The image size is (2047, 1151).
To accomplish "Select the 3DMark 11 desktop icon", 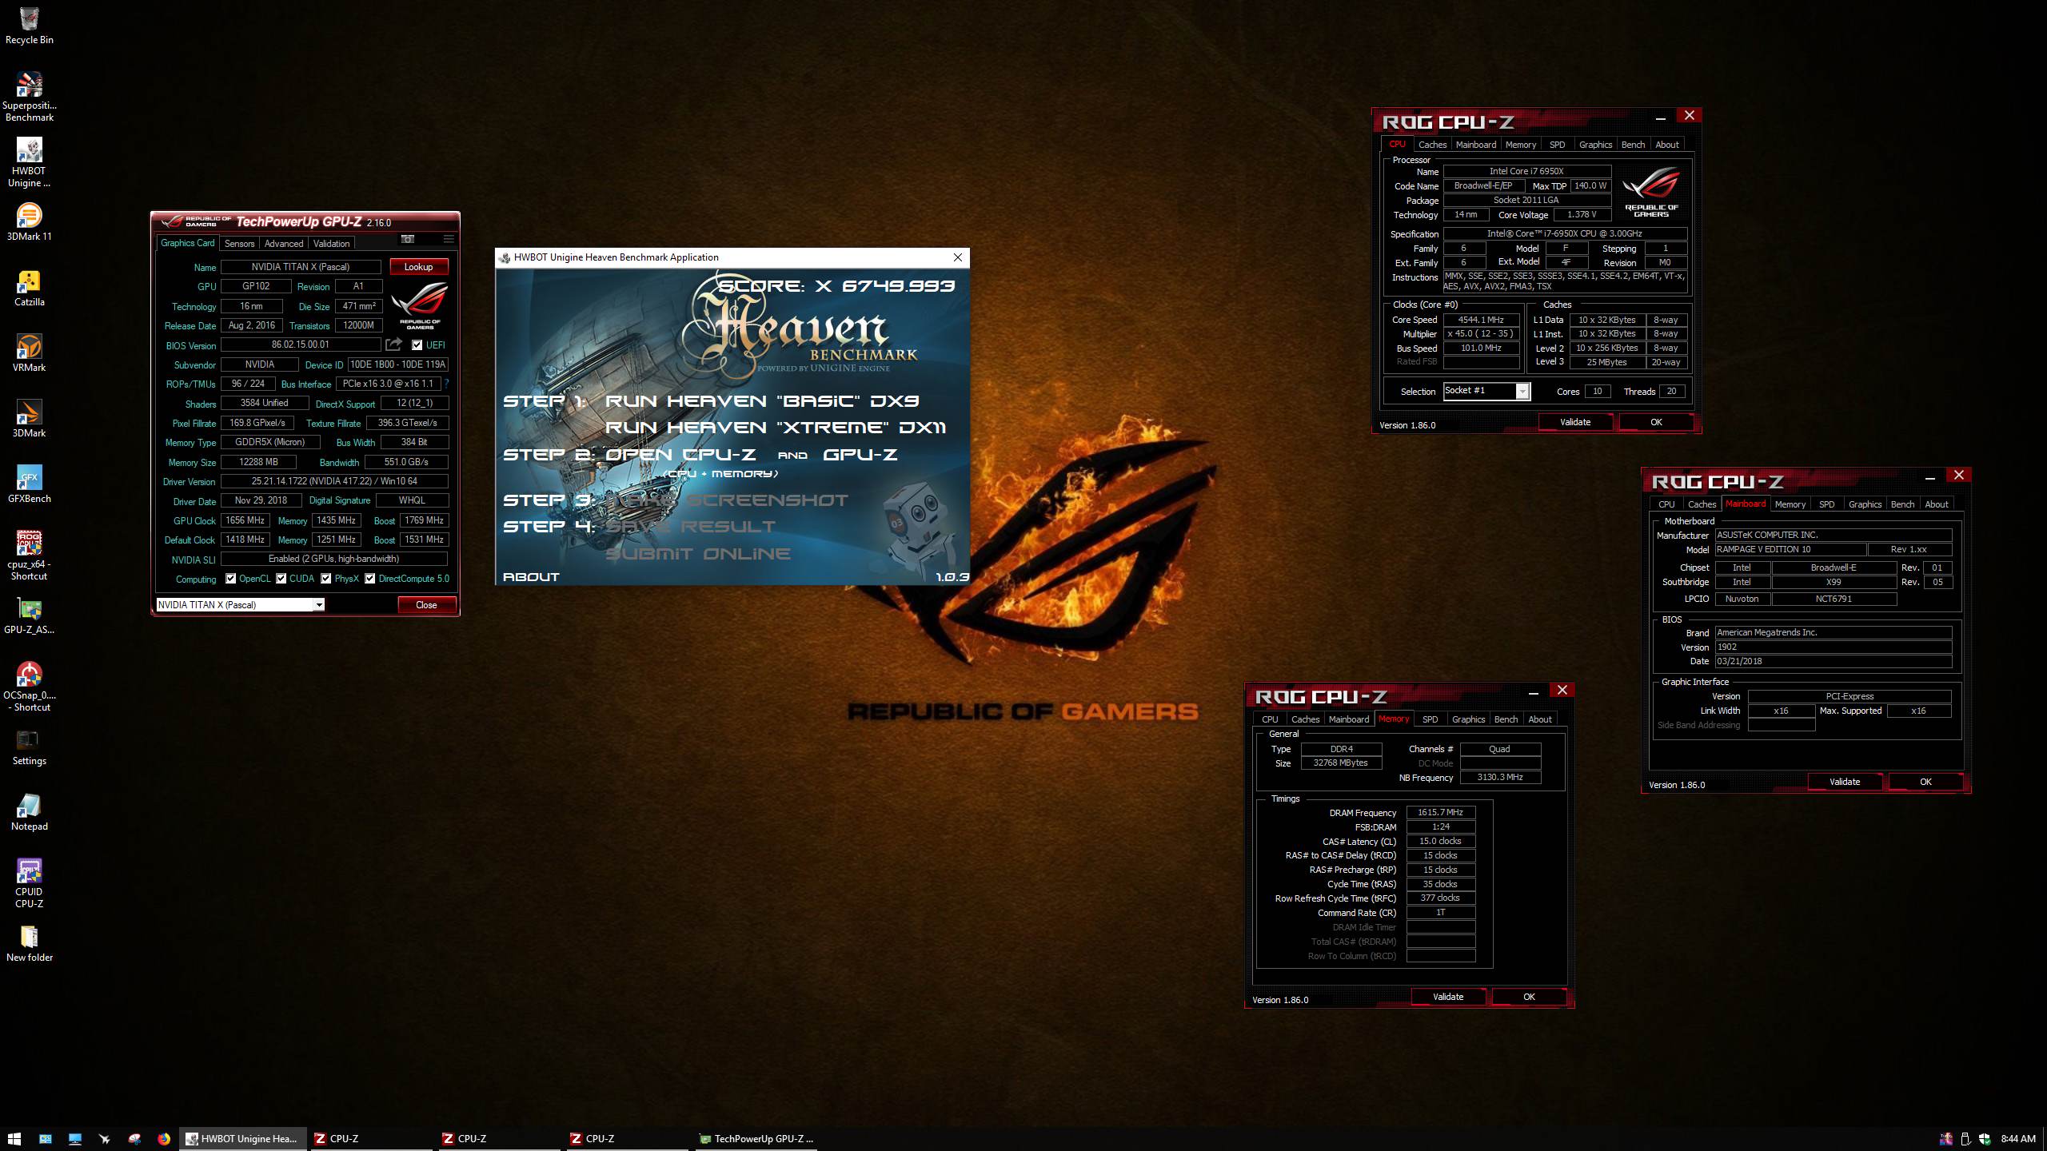I will 30,222.
